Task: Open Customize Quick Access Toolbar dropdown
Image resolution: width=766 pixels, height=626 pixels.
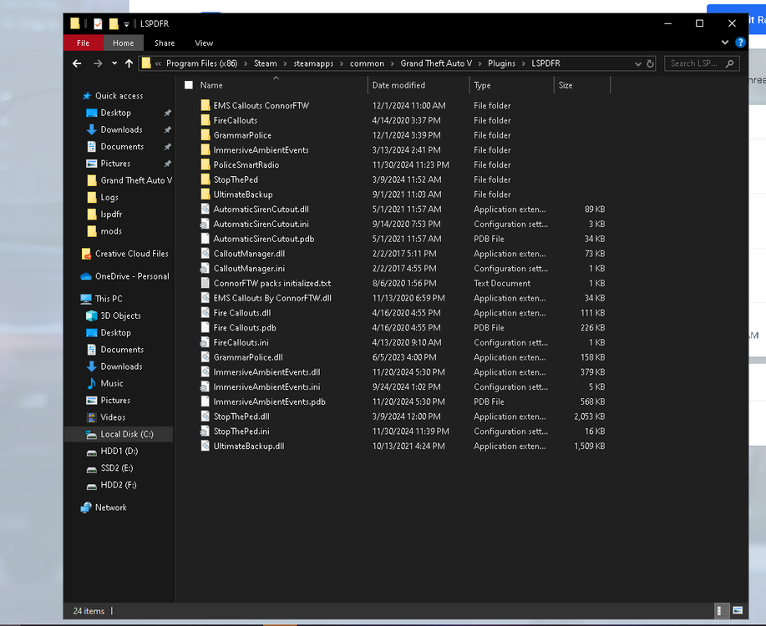Action: tap(126, 24)
